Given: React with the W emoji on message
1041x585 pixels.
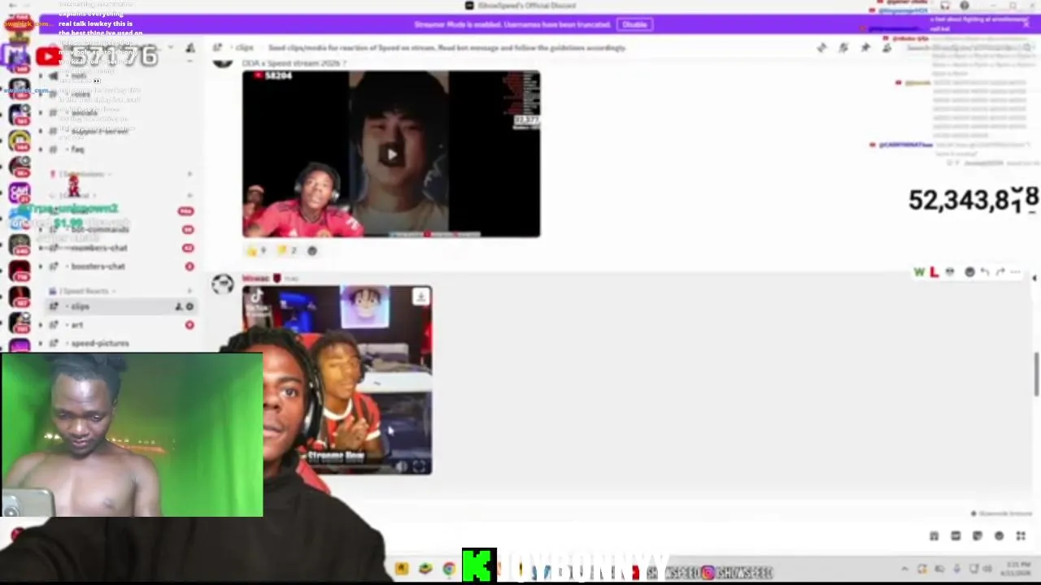Looking at the screenshot, I should [919, 272].
